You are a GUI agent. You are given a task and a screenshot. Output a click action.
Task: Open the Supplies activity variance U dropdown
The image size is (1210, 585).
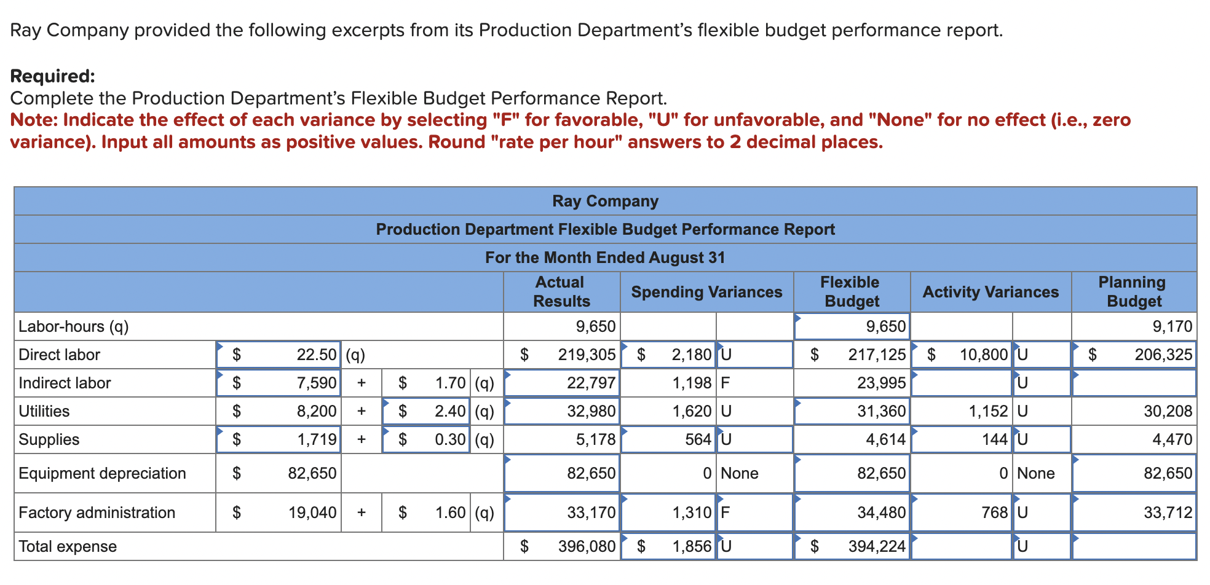pos(1042,439)
